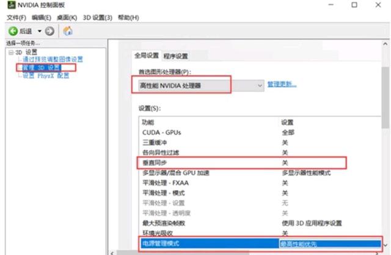Click the 多显示器性能模式 value
Viewport: 391px width, 255px height.
click(306, 173)
